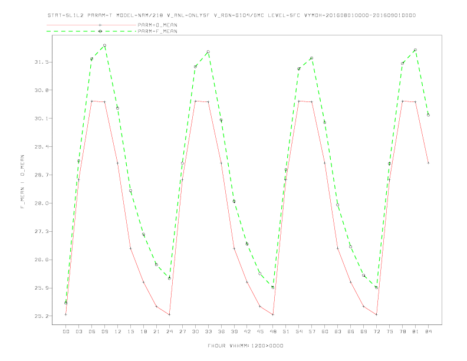Click red O_MEAN plus marker at hour 84
Viewport: 467px width, 361px height.
pyautogui.click(x=428, y=163)
